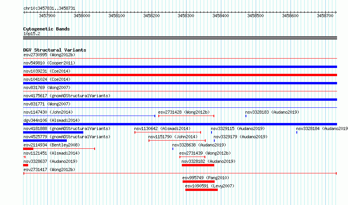Open the esv2731439 (Wong2012b) label
348x205 pixels.
(x=205, y=153)
